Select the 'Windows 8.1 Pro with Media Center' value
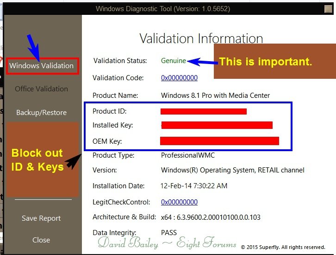The image size is (336, 255). pos(215,96)
